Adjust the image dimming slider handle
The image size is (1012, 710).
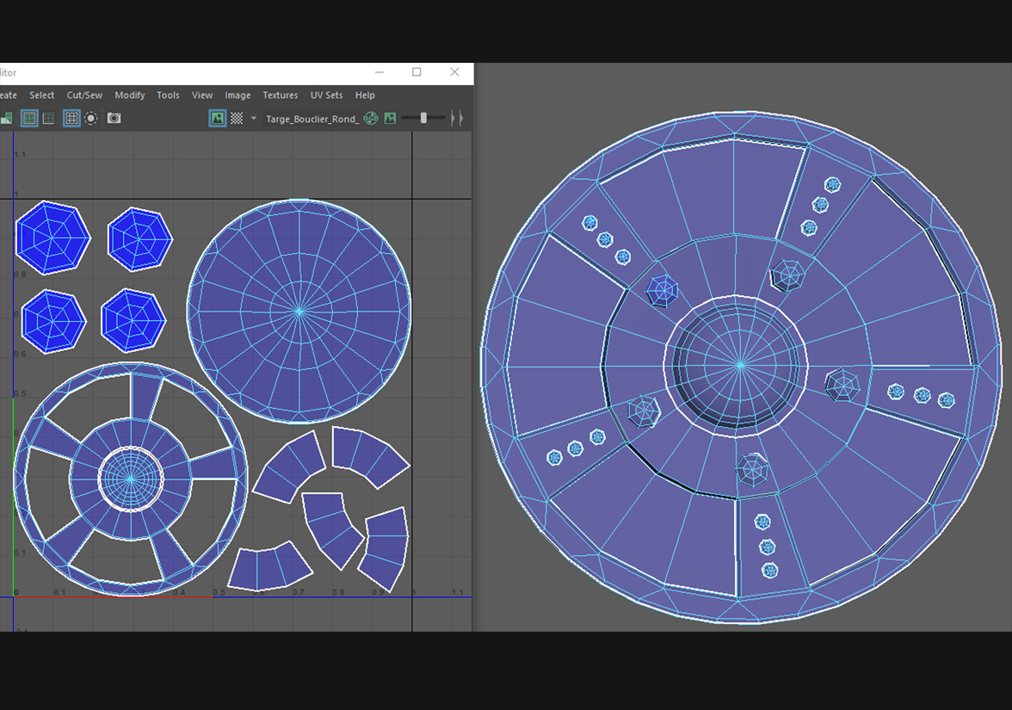[x=423, y=118]
